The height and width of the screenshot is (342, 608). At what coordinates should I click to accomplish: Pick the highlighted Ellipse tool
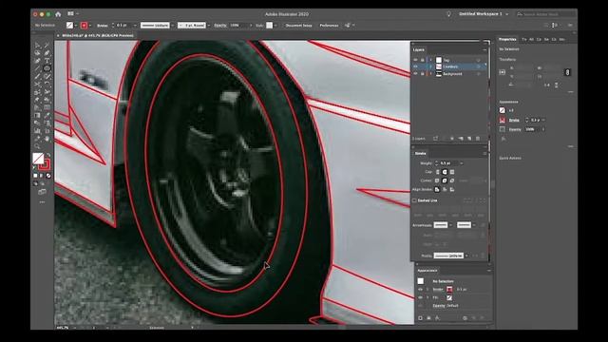pos(47,68)
